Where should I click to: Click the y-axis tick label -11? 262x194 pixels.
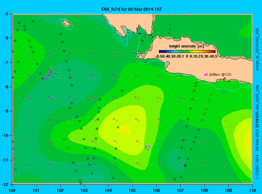click(x=5, y=160)
